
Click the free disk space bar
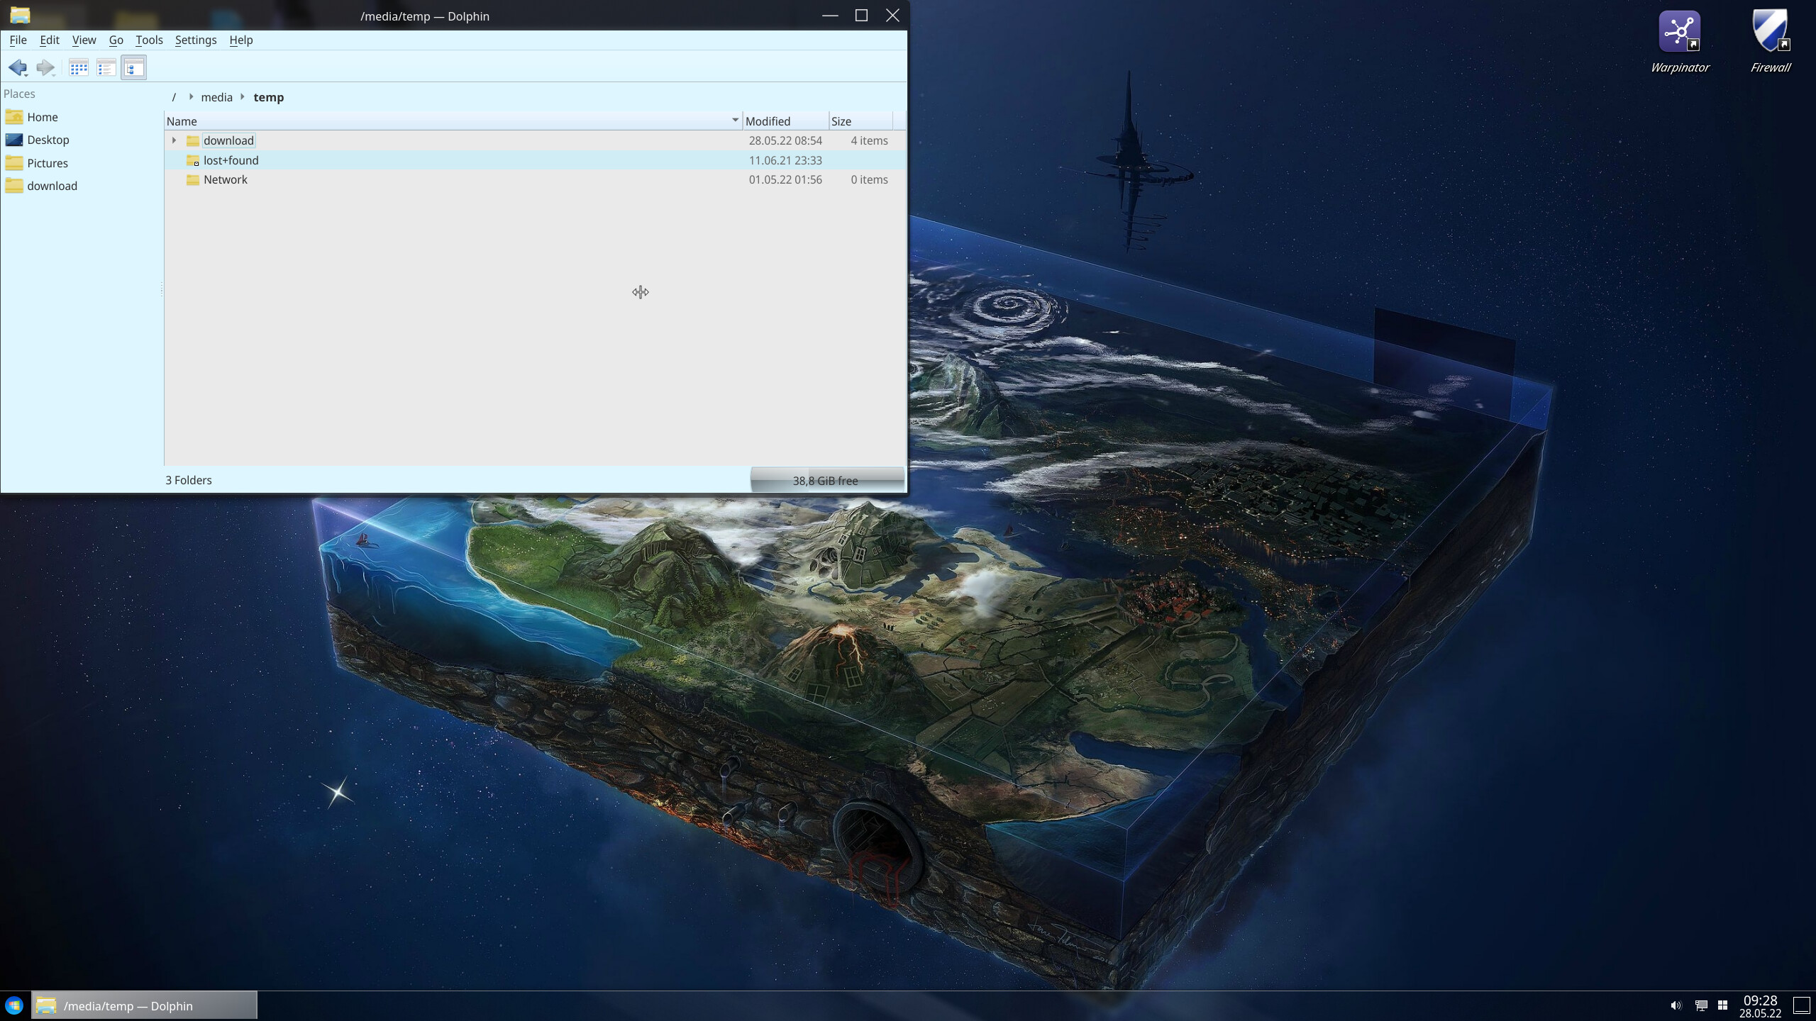pyautogui.click(x=826, y=480)
